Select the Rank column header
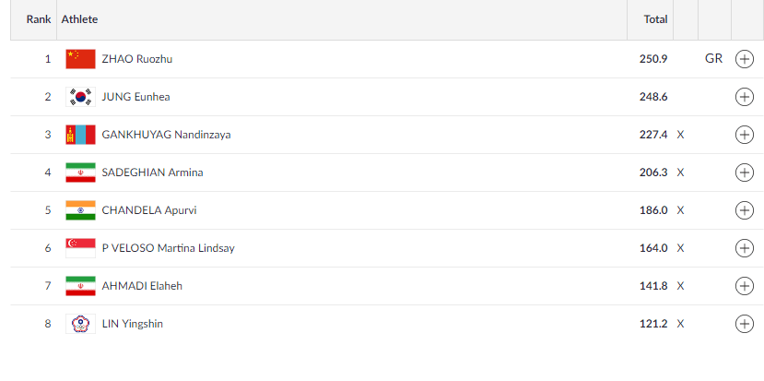This screenshot has height=381, width=764. point(39,19)
